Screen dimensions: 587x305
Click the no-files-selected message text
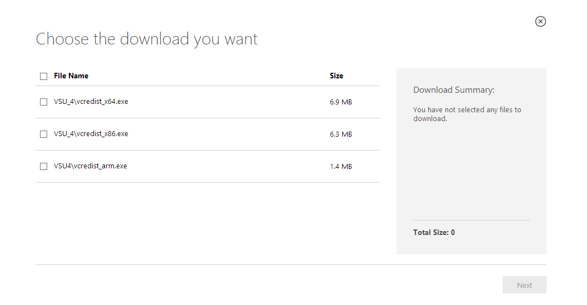coord(467,114)
